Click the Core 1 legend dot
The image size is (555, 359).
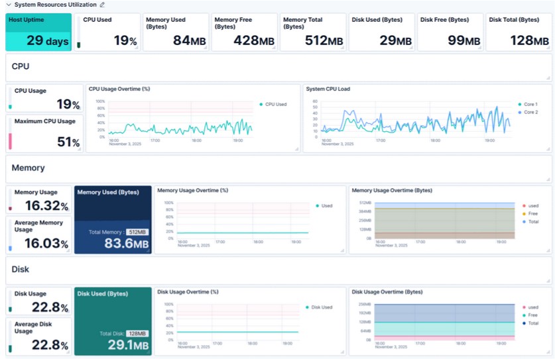tap(520, 105)
